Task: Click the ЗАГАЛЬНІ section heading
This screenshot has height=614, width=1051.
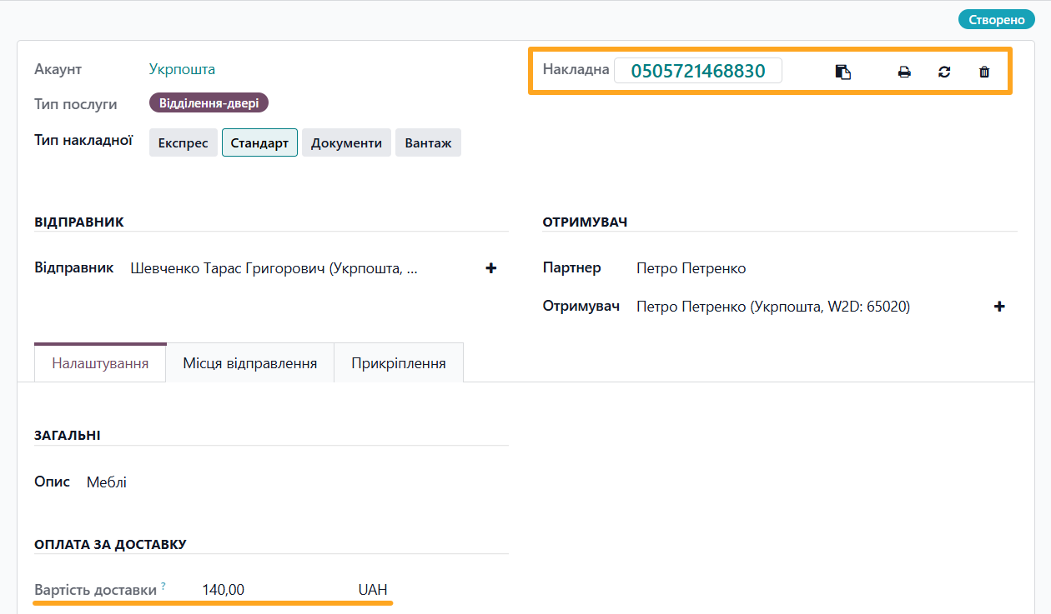Action: [68, 436]
